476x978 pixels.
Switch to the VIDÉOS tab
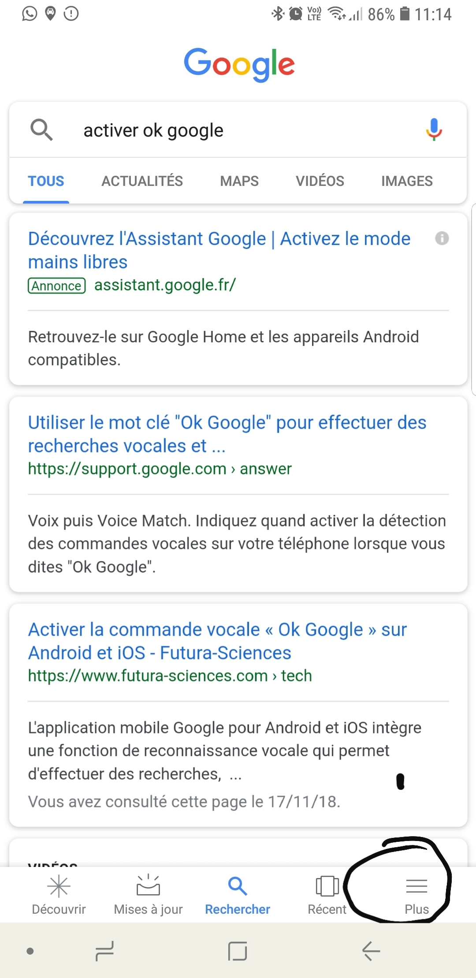click(320, 181)
